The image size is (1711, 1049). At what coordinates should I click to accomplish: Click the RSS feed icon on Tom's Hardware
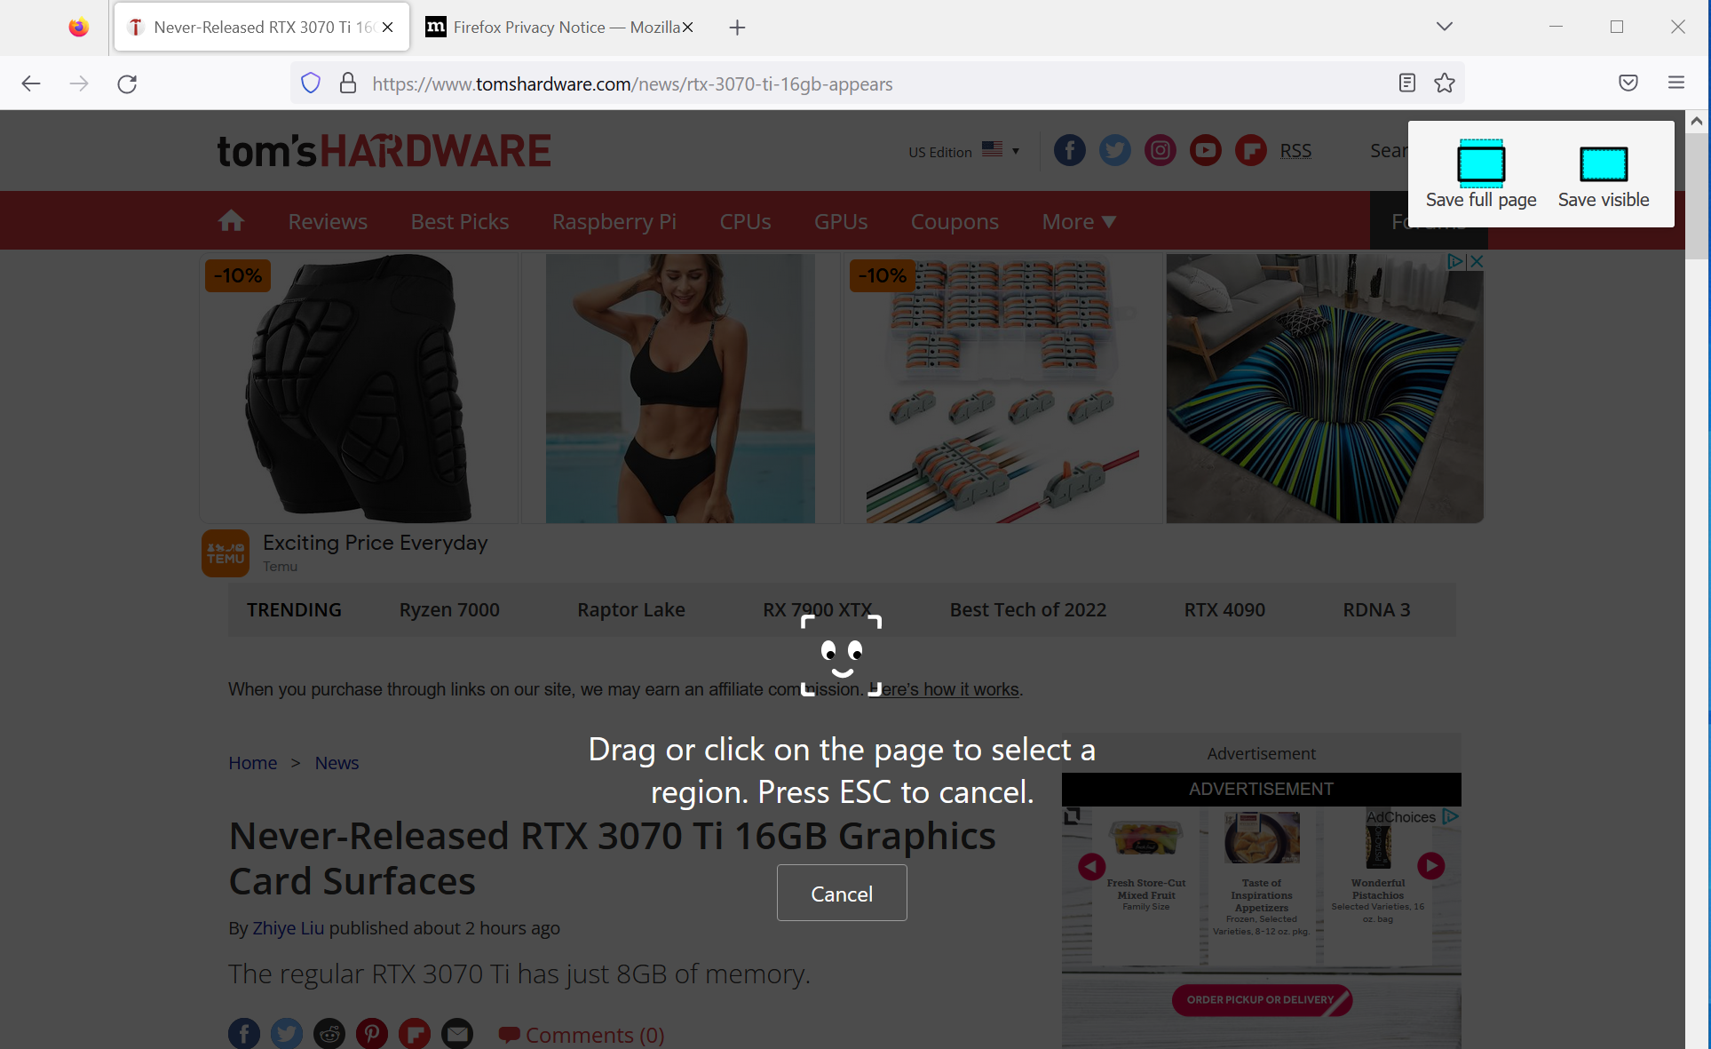click(x=1295, y=150)
